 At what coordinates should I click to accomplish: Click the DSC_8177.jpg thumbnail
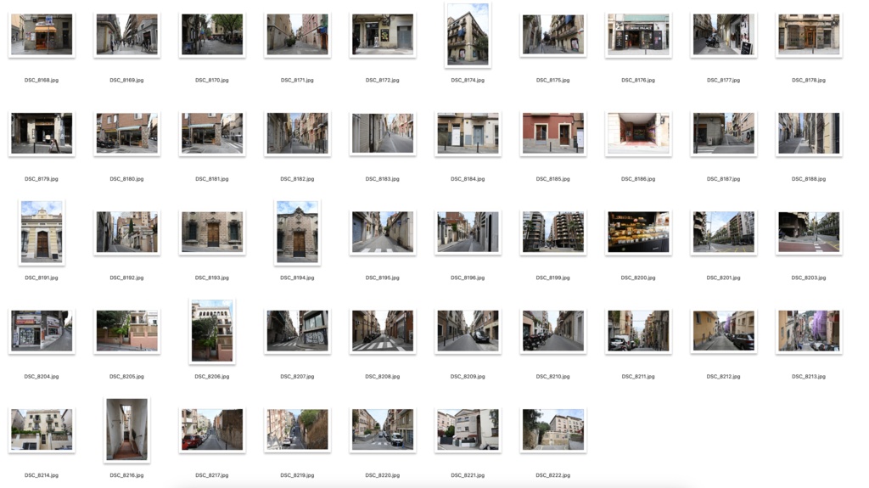(x=724, y=35)
